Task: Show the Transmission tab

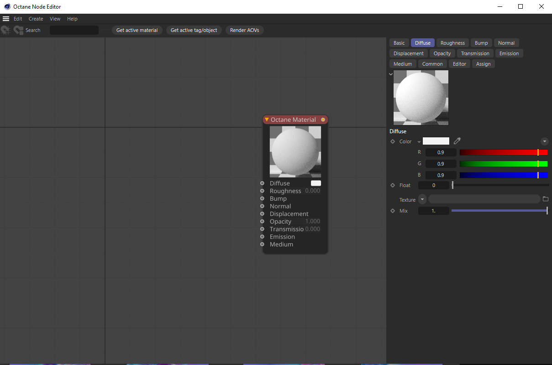Action: click(475, 53)
